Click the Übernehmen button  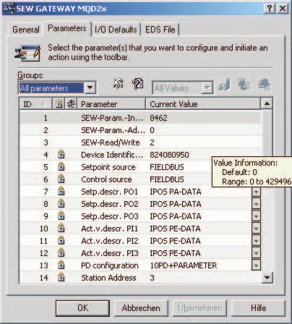199,308
